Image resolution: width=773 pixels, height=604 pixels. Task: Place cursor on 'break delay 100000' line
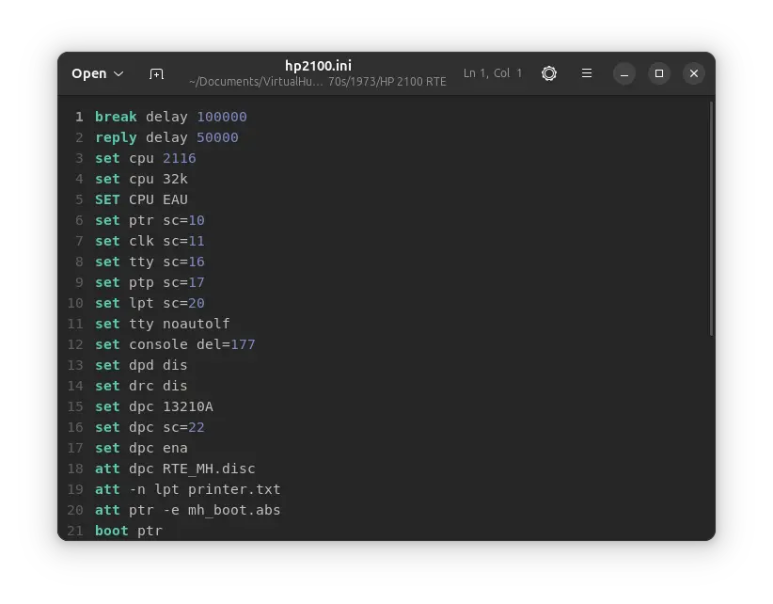(170, 117)
